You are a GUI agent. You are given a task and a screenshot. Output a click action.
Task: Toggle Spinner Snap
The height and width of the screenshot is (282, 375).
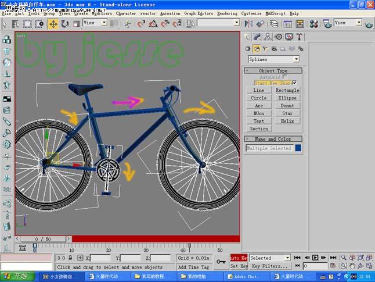point(177,24)
